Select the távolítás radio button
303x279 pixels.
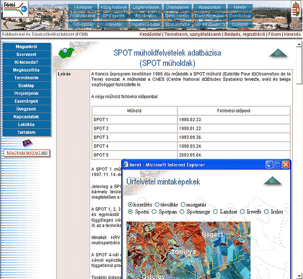click(158, 205)
